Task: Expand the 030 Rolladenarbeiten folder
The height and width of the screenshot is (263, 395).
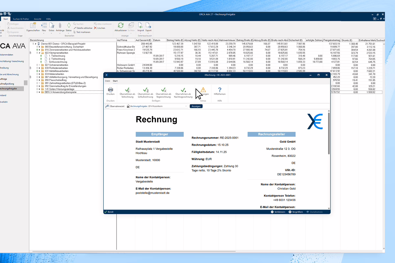Action: [x=39, y=68]
